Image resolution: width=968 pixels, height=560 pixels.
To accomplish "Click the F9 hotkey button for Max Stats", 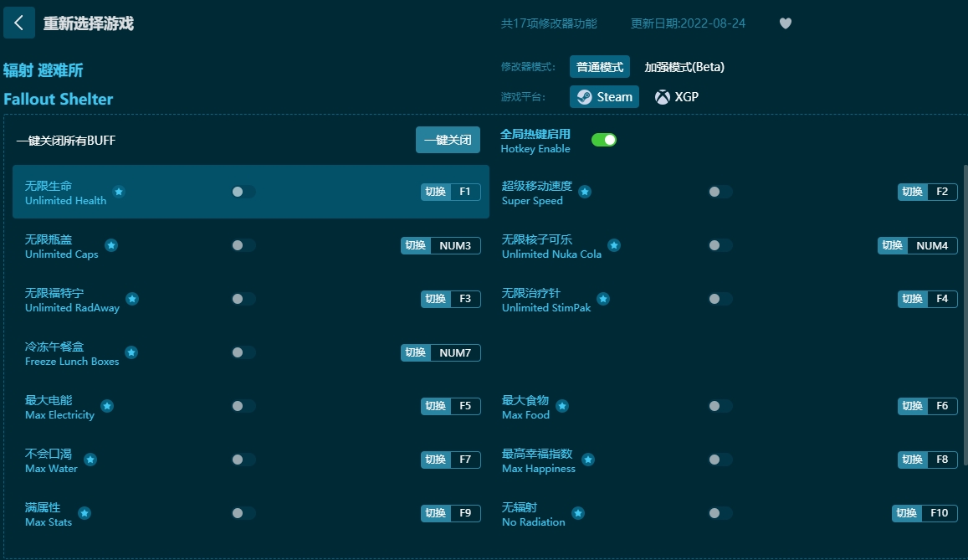I will tap(451, 513).
